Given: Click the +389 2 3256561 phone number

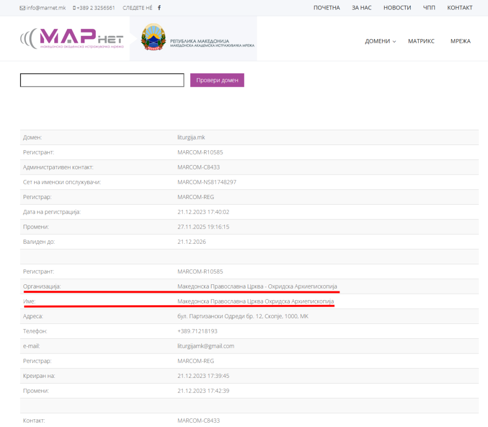Looking at the screenshot, I should pyautogui.click(x=95, y=8).
